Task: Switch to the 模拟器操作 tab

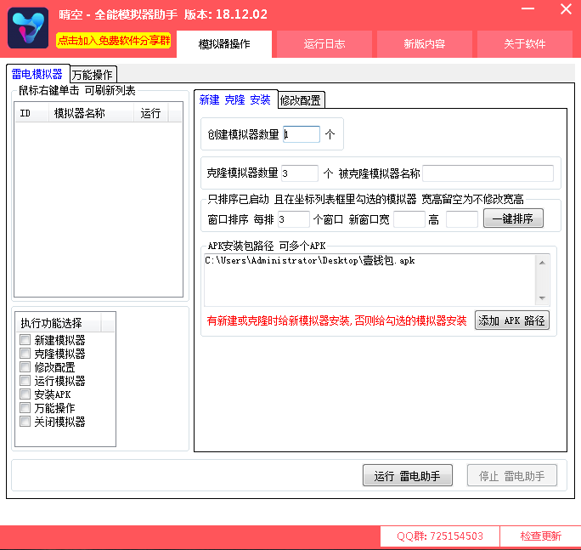Action: pyautogui.click(x=224, y=44)
